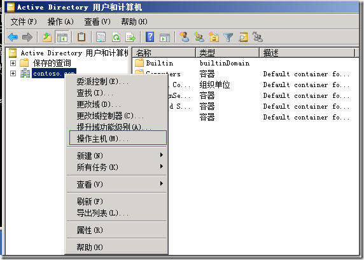
Task: Click the 组织单位 type cell
Action: click(214, 85)
